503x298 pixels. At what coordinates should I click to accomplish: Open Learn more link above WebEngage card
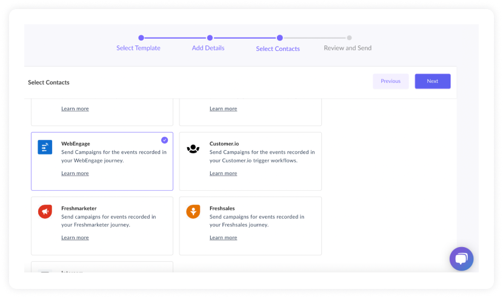pos(75,109)
